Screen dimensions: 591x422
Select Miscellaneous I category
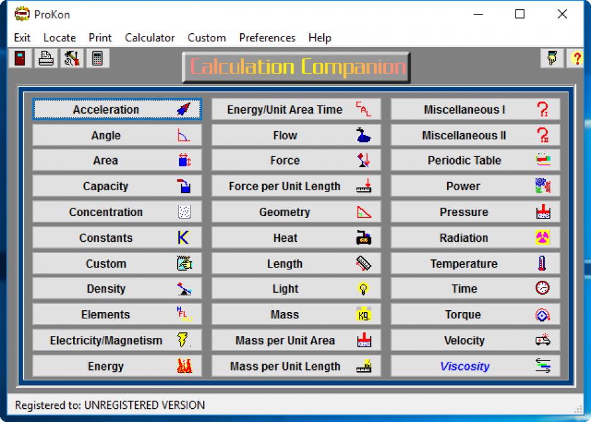pyautogui.click(x=475, y=109)
